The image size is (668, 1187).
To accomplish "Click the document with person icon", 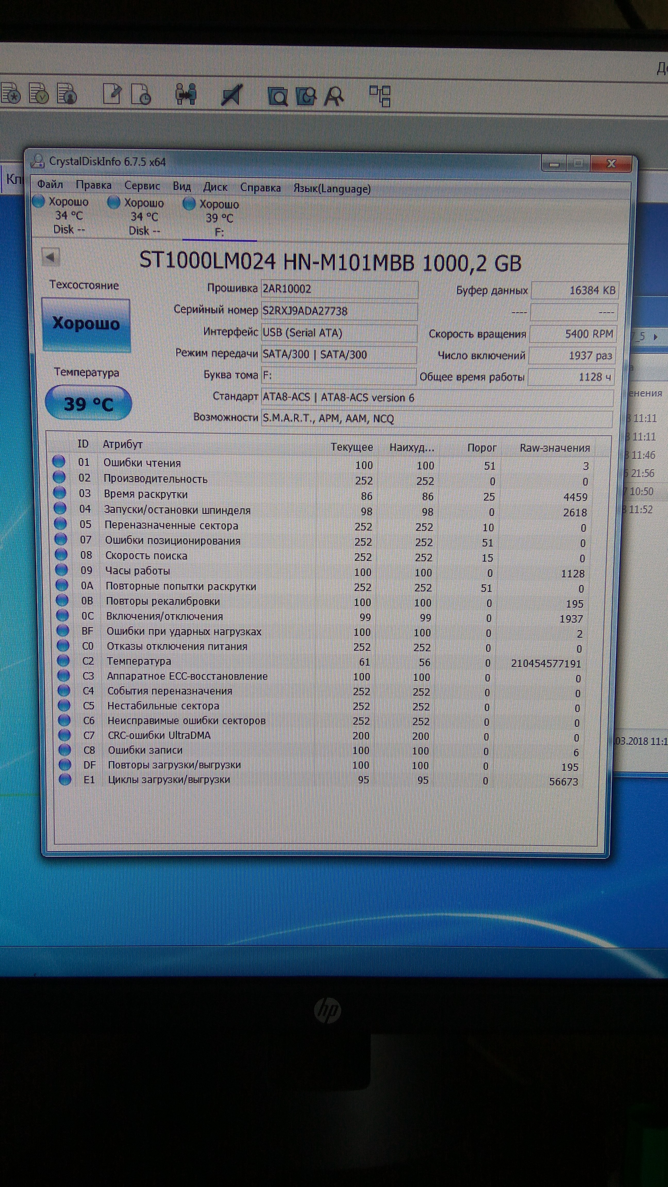I will (x=67, y=94).
